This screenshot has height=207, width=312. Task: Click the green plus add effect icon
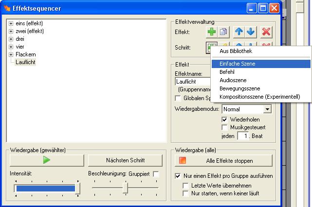(x=212, y=32)
